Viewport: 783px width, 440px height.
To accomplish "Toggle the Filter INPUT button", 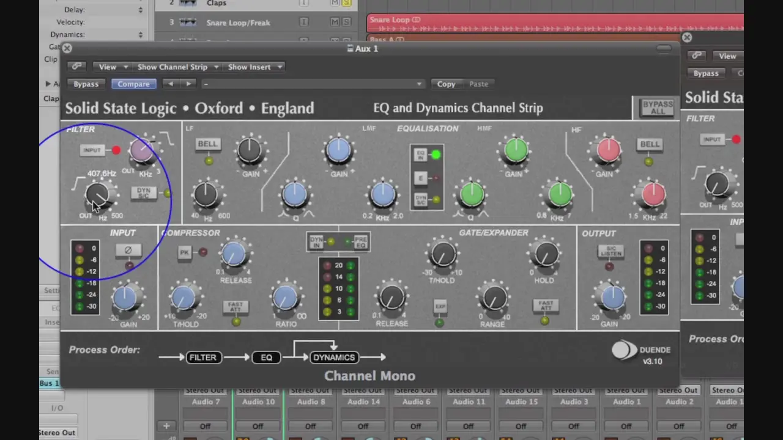I will coord(92,150).
